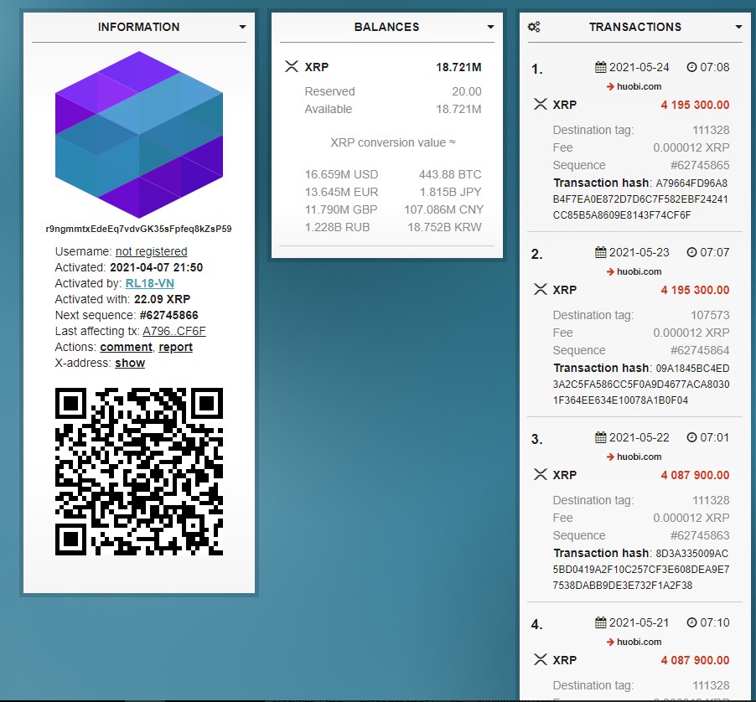Click the report action link
756x702 pixels.
click(x=175, y=347)
